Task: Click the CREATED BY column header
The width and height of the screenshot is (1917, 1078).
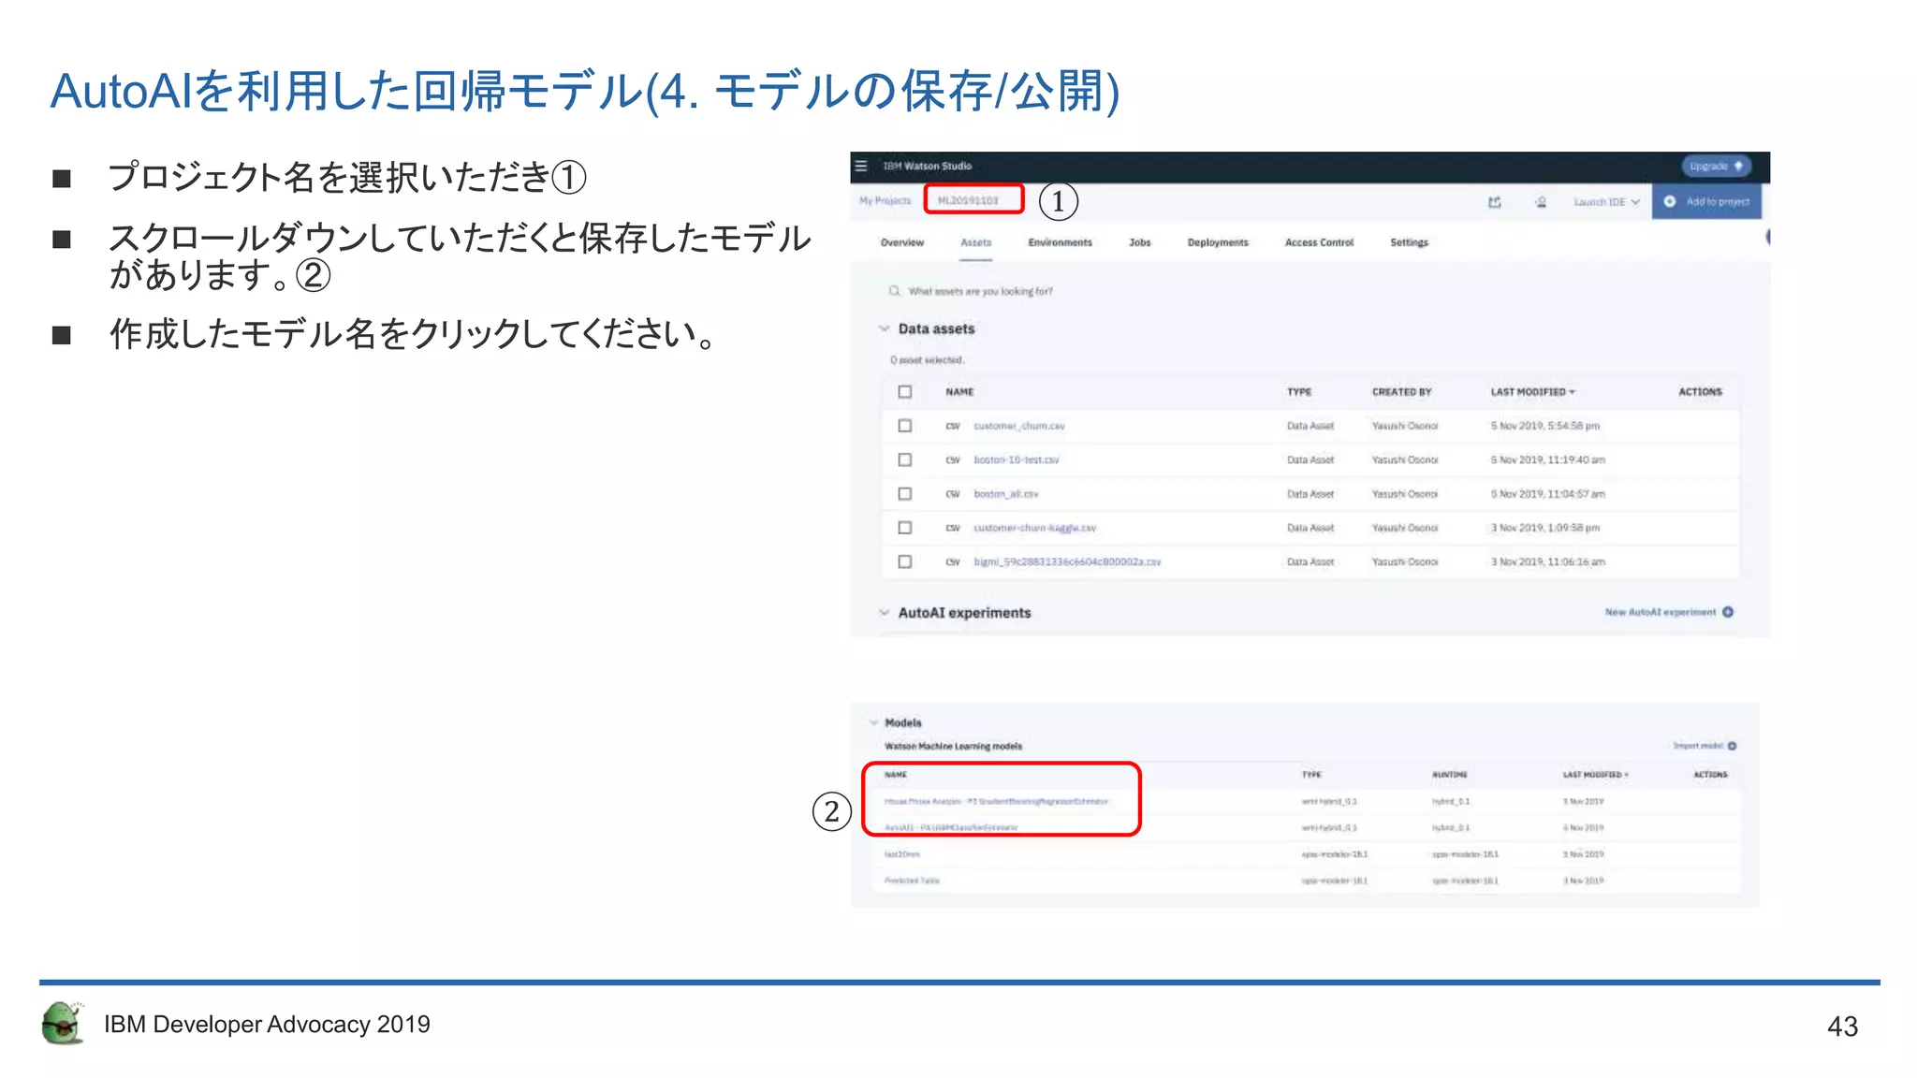Action: pyautogui.click(x=1401, y=392)
